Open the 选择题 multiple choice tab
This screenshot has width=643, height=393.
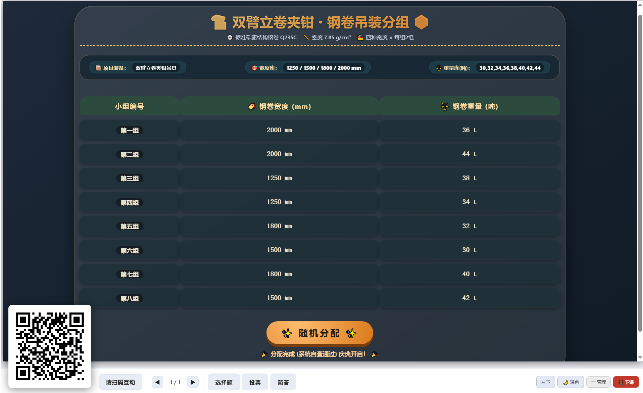click(224, 382)
